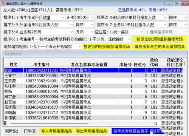Select the row for 王青宇
189x136 pixels.
coord(93,76)
